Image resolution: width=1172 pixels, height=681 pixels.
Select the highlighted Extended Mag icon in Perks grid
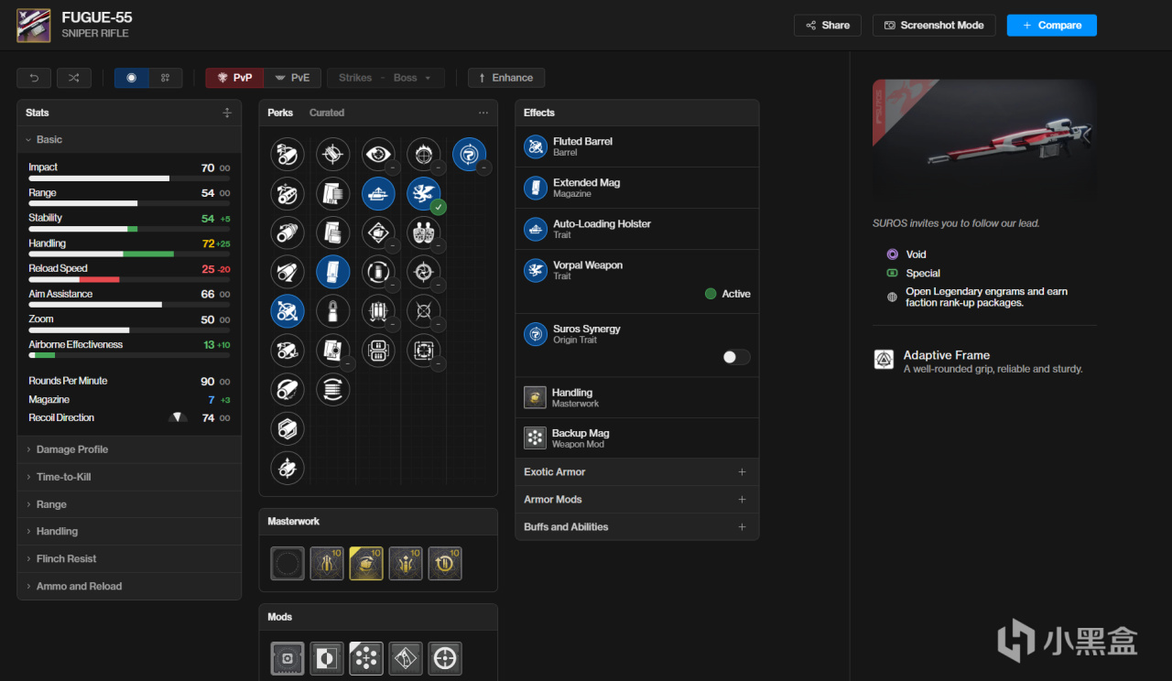pyautogui.click(x=332, y=272)
